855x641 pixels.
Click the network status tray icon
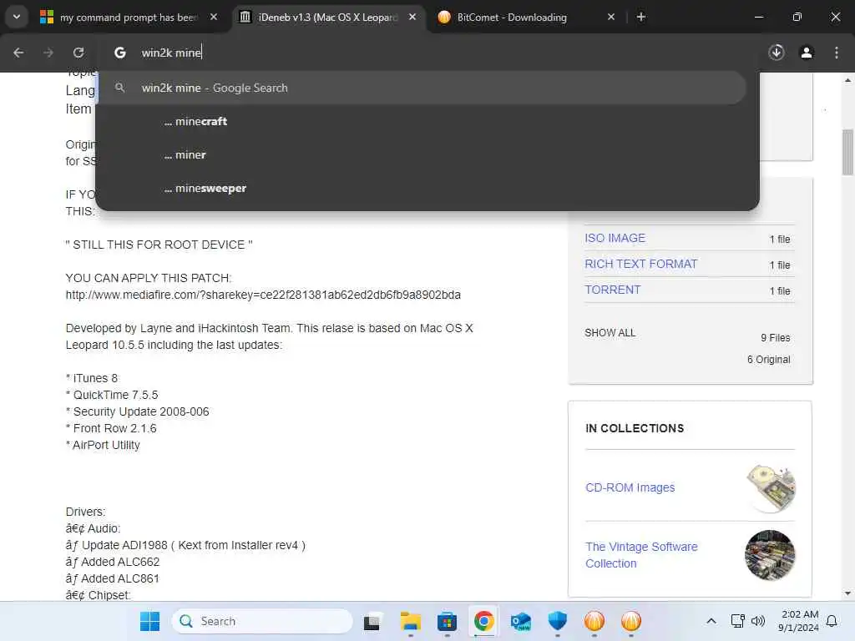(737, 621)
